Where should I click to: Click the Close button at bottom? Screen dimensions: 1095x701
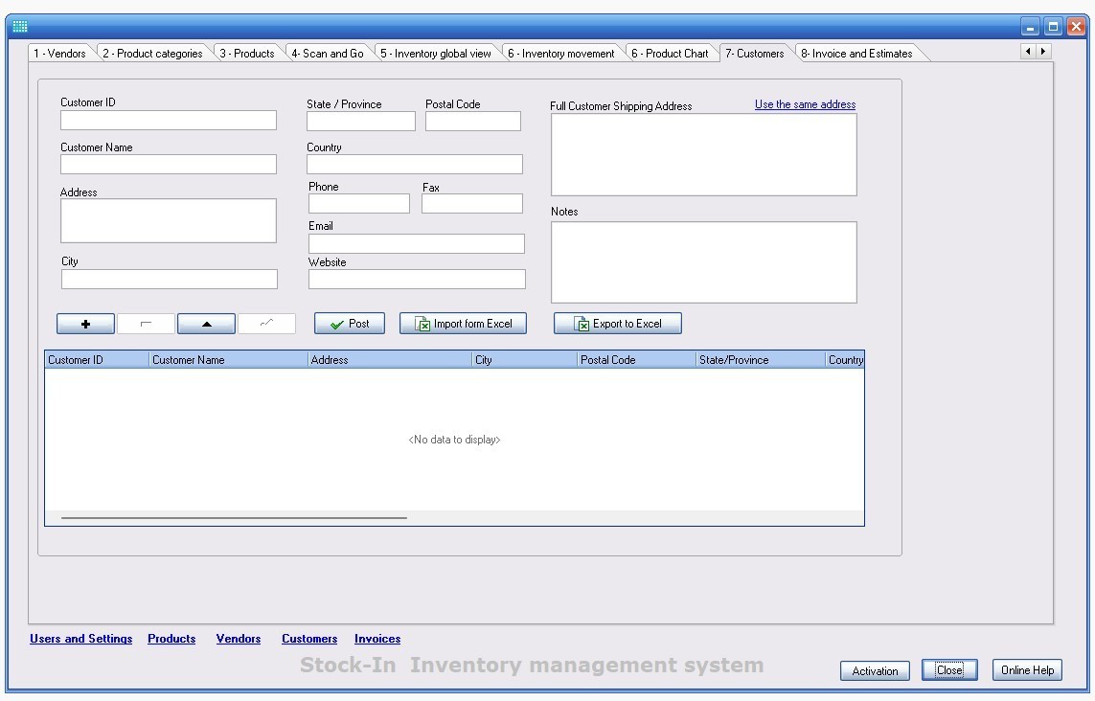(x=949, y=670)
